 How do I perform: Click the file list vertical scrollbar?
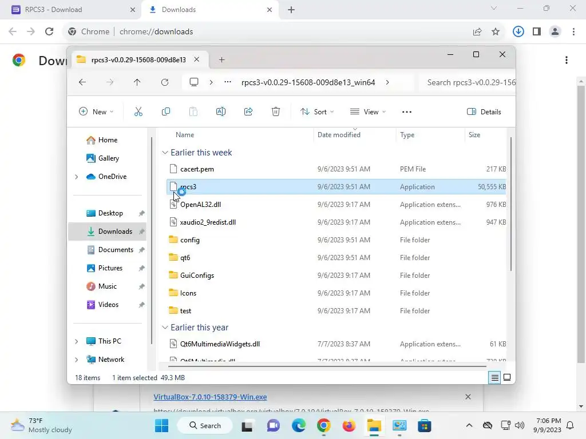point(510,204)
